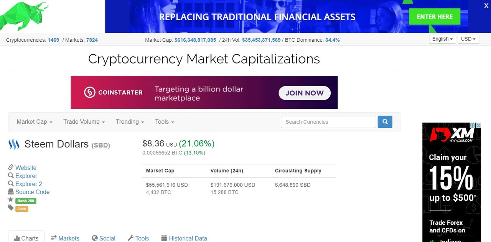Click the JOIN NOW button
Viewport: 491px width, 242px height.
pyautogui.click(x=305, y=93)
